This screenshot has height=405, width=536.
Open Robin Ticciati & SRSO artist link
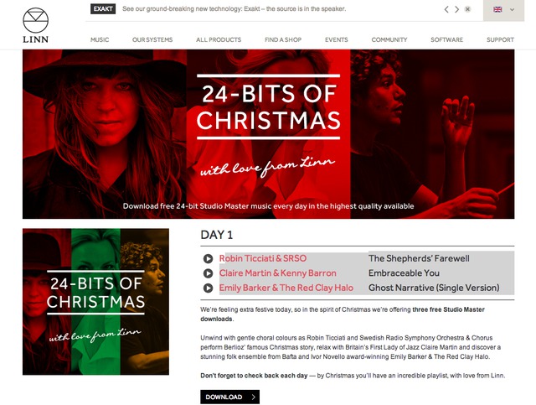click(263, 258)
